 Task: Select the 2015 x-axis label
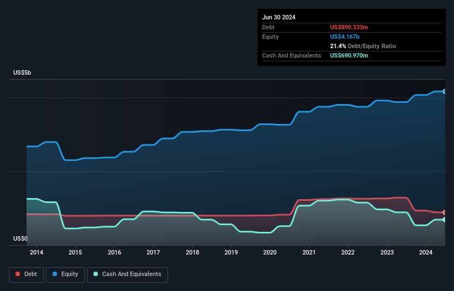pyautogui.click(x=75, y=252)
